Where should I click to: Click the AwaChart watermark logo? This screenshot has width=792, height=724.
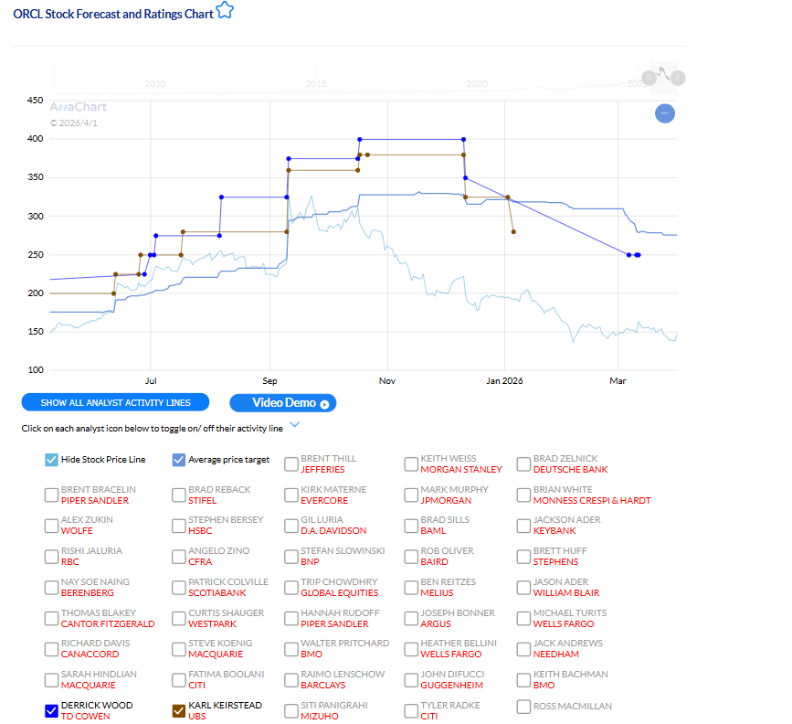[78, 107]
